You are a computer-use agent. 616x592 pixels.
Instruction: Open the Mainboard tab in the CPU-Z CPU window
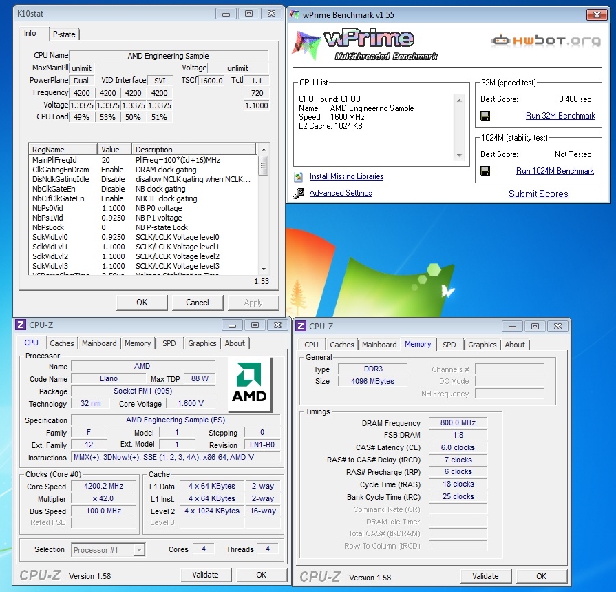pyautogui.click(x=99, y=343)
